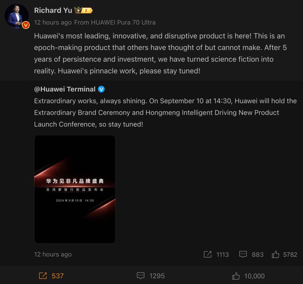Click the comment icon showing 883
This screenshot has height=284, width=303.
click(243, 255)
